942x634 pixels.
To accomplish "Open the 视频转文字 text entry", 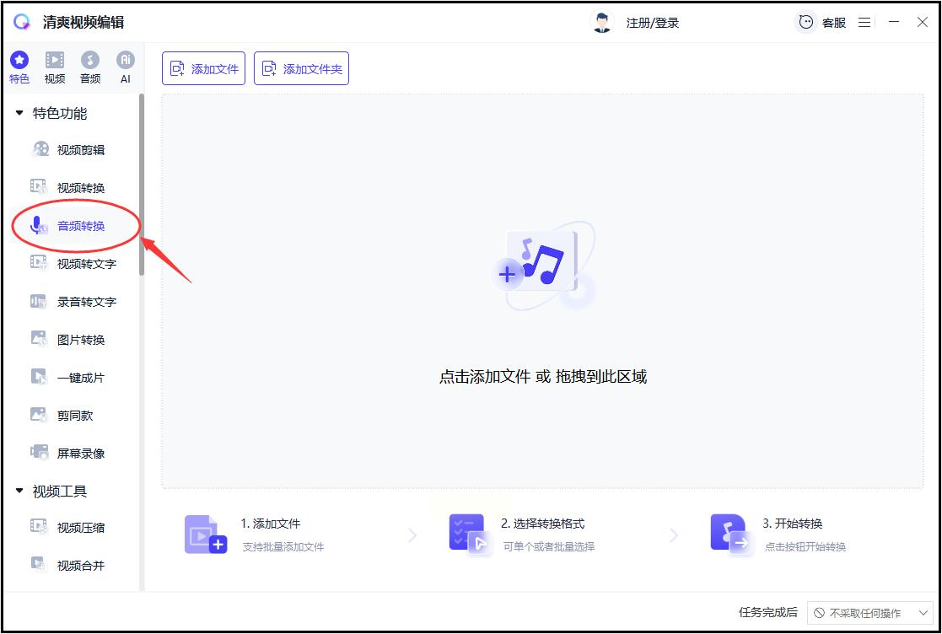I will [x=87, y=264].
